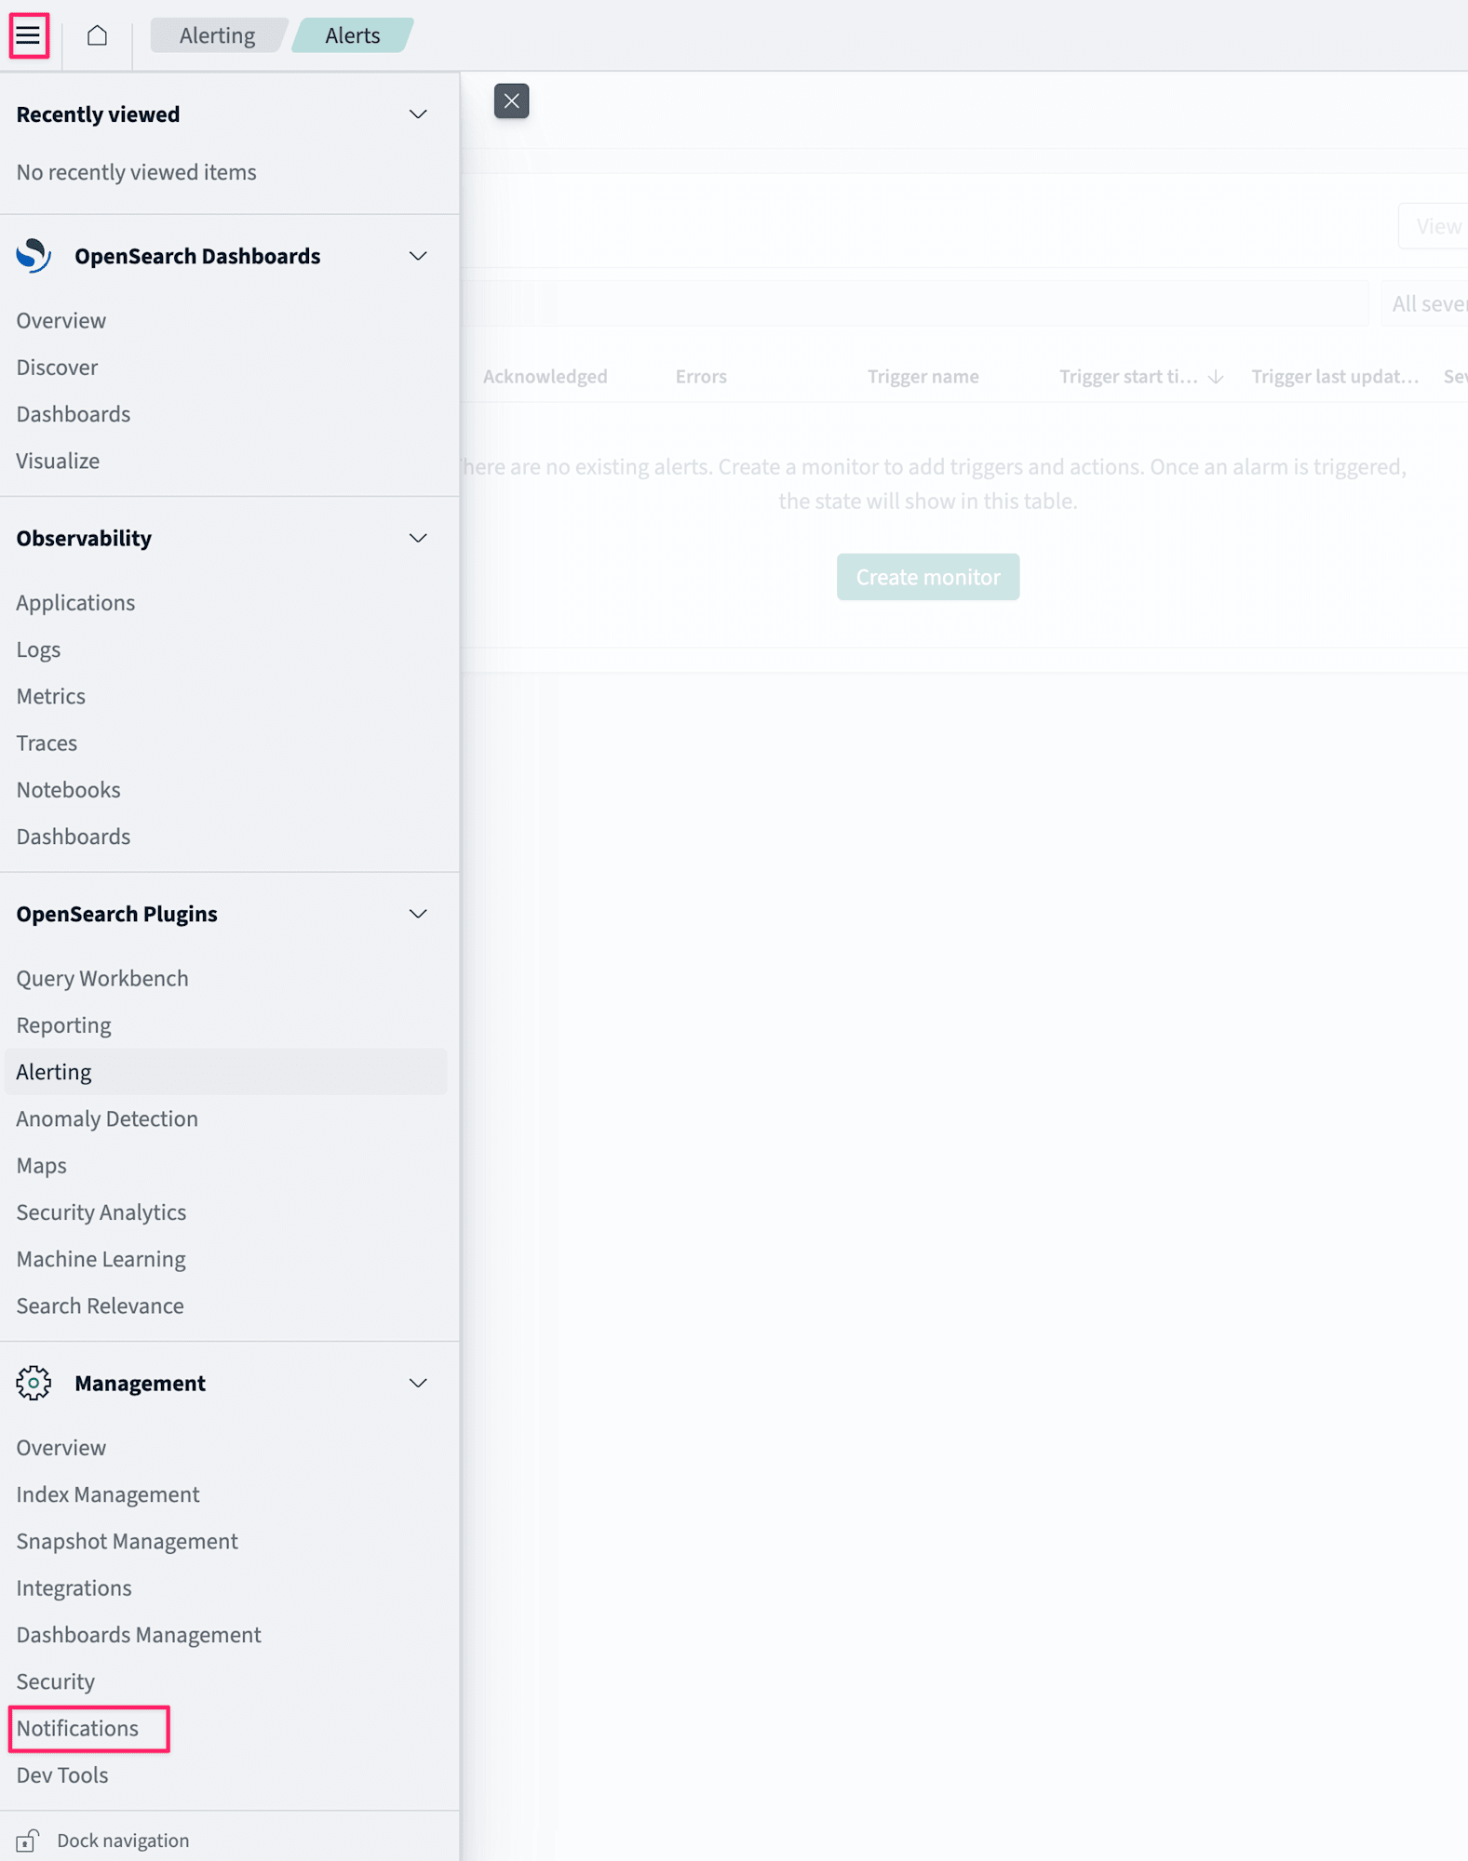1468x1861 pixels.
Task: Open Reporting plugin
Action: coord(64,1024)
